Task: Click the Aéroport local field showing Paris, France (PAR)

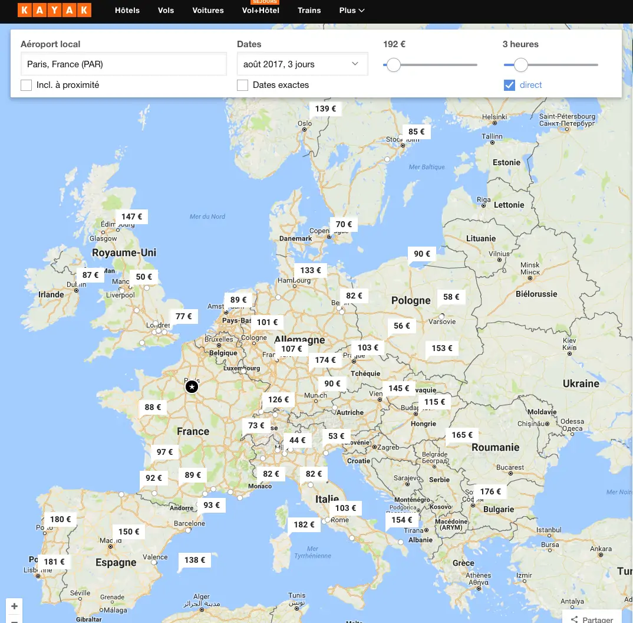Action: 124,64
